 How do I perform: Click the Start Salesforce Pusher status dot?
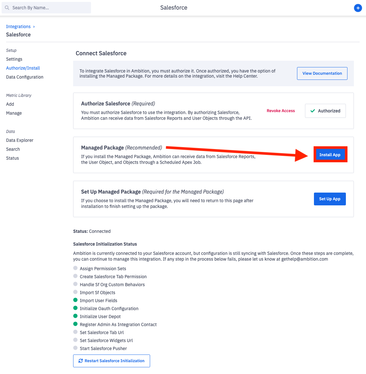(x=75, y=348)
